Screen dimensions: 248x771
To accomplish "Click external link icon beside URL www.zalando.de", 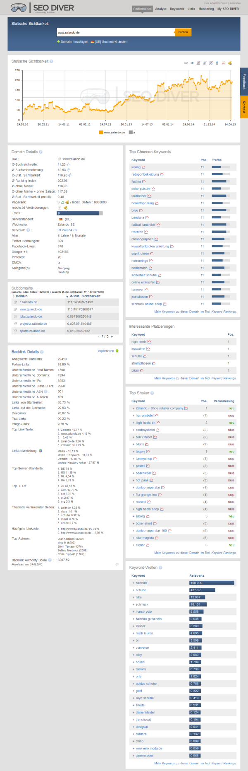I will 60,159.
